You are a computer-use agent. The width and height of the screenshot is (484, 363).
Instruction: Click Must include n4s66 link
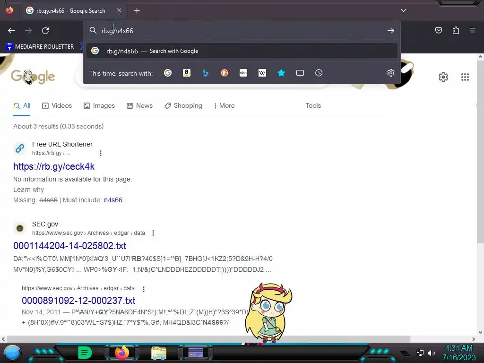113,200
